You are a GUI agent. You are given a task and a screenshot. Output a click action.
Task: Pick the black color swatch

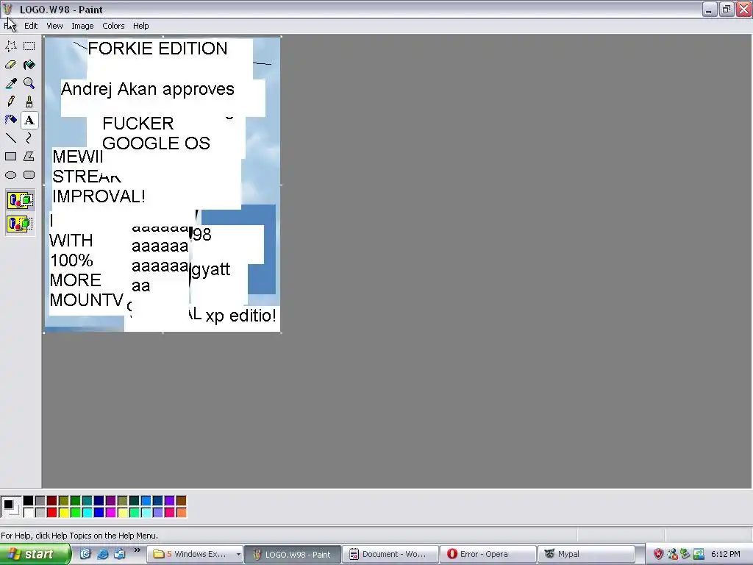(x=29, y=501)
